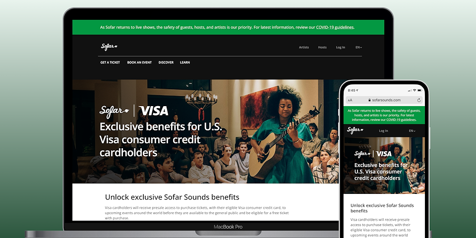The height and width of the screenshot is (238, 476).
Task: Open the DISCOVER menu
Action: [x=166, y=62]
